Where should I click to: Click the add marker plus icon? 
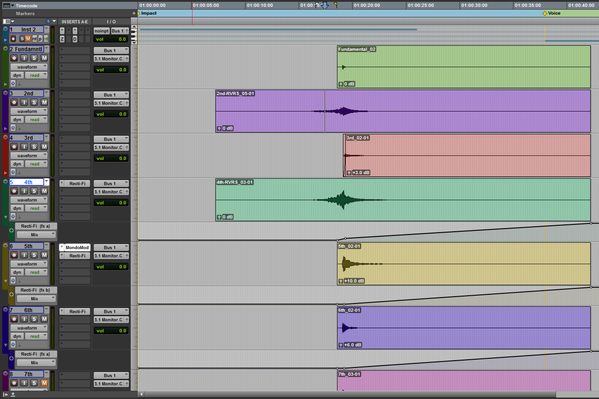point(134,13)
